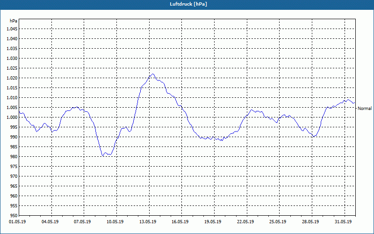Viewport: 374px width, 234px height.
Task: Click the 950 axis value
Action: click(14, 215)
